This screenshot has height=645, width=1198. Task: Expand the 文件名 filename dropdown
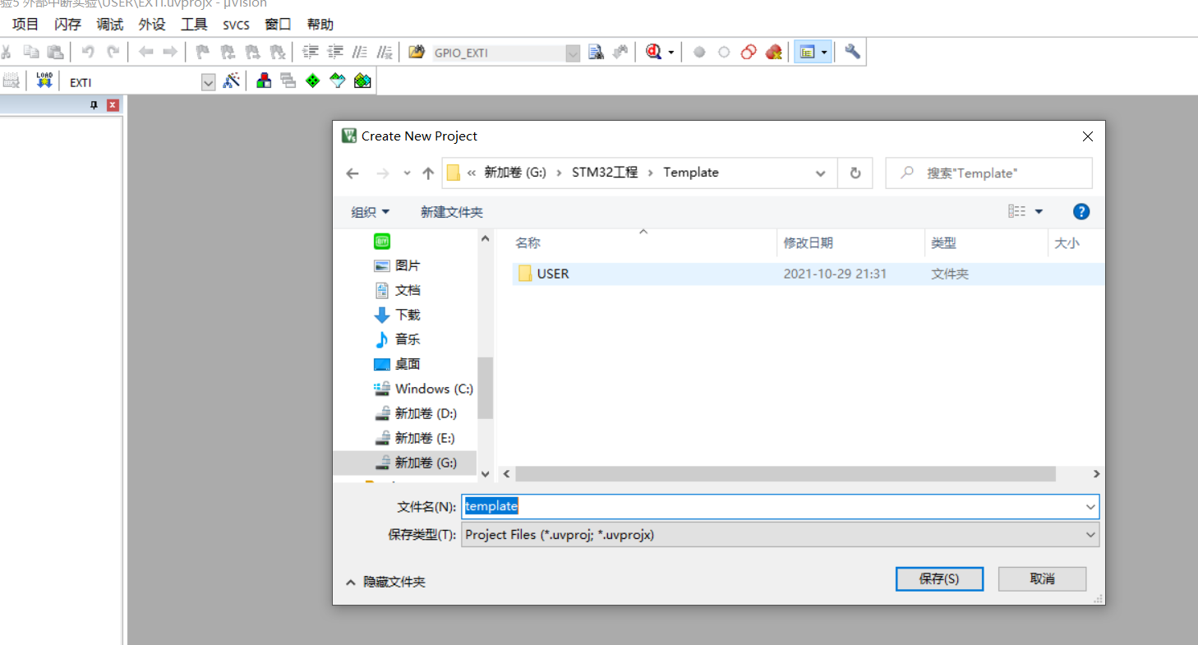click(x=1090, y=507)
